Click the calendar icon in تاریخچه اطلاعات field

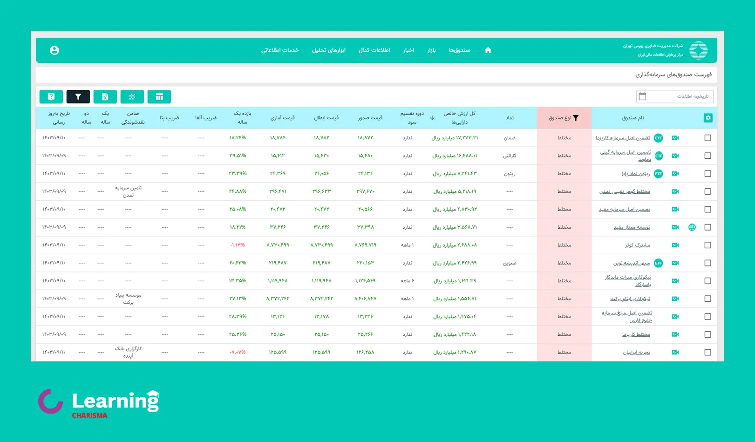point(643,96)
